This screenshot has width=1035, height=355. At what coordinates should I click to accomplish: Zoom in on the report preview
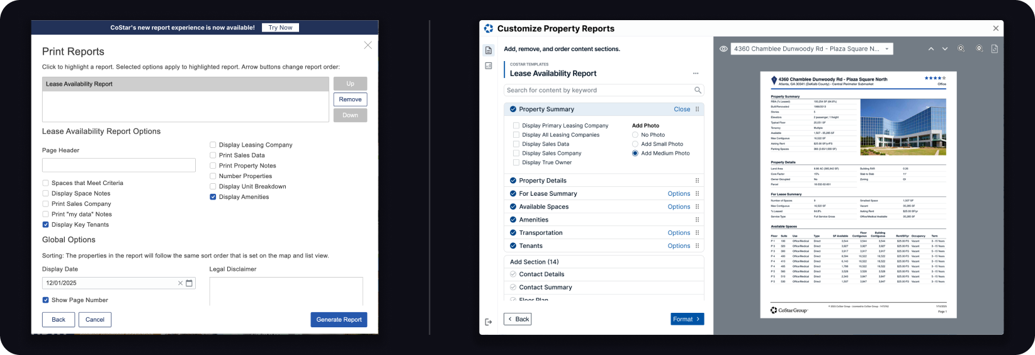coord(961,48)
